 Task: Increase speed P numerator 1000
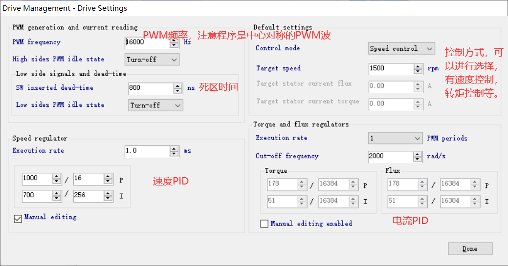pos(57,176)
